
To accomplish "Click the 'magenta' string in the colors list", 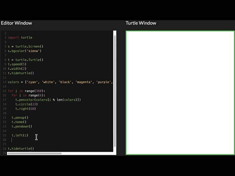I will coord(84,82).
